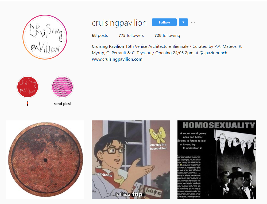Open the red exclamation story highlight

click(x=28, y=87)
